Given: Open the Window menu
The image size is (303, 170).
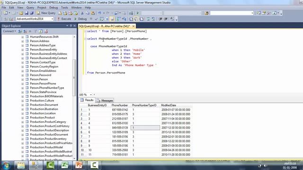Looking at the screenshot, I should [76, 8].
